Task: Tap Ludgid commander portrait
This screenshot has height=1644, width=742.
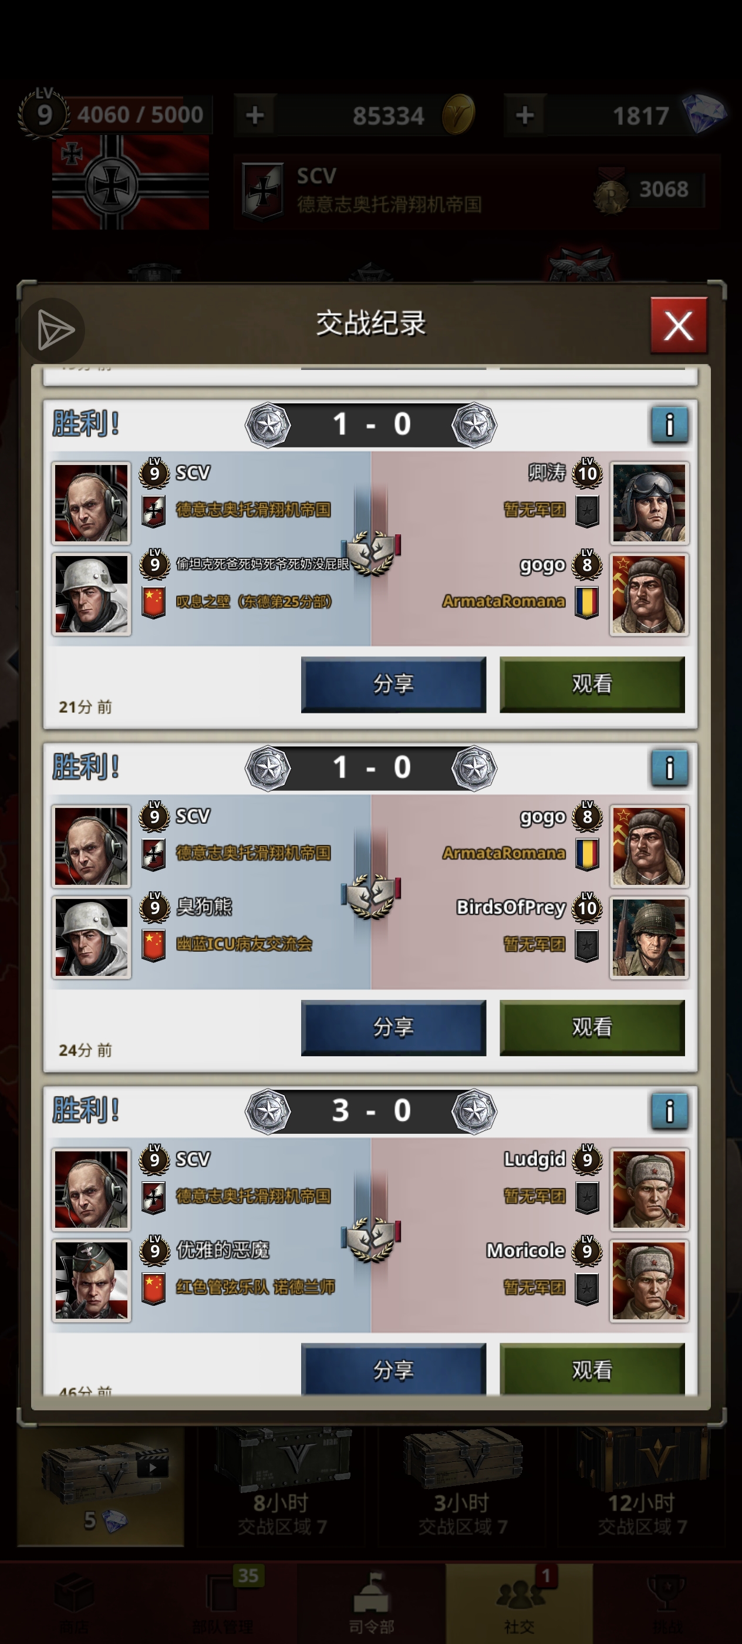Action: pos(649,1190)
